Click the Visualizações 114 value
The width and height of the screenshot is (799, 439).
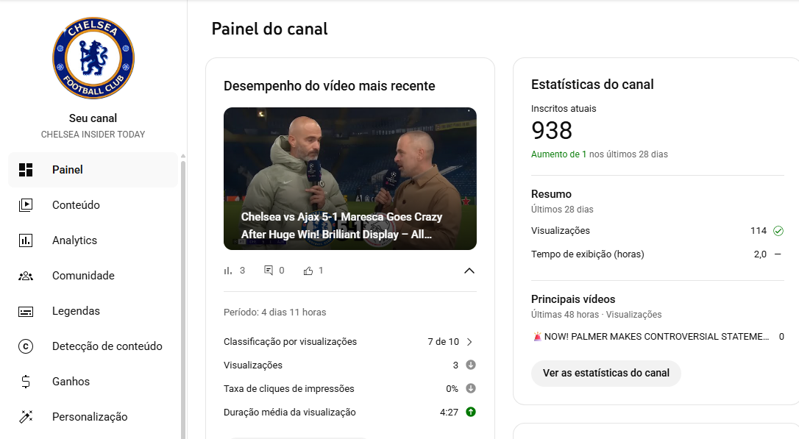(x=759, y=231)
